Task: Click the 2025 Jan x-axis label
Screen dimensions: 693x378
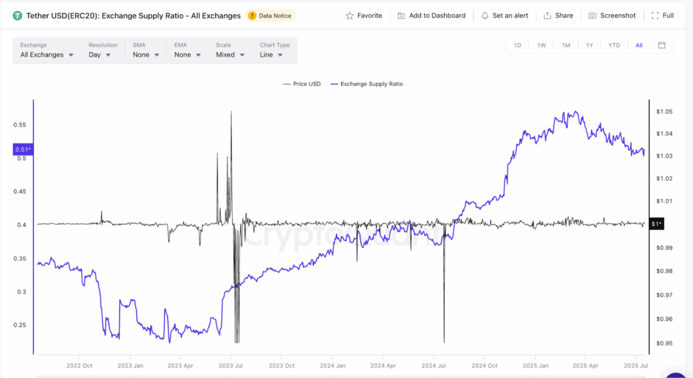Action: pos(535,366)
